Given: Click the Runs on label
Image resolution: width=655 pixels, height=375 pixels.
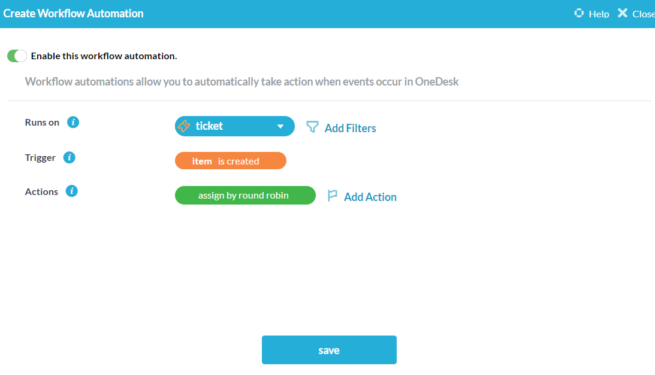Looking at the screenshot, I should tap(42, 122).
